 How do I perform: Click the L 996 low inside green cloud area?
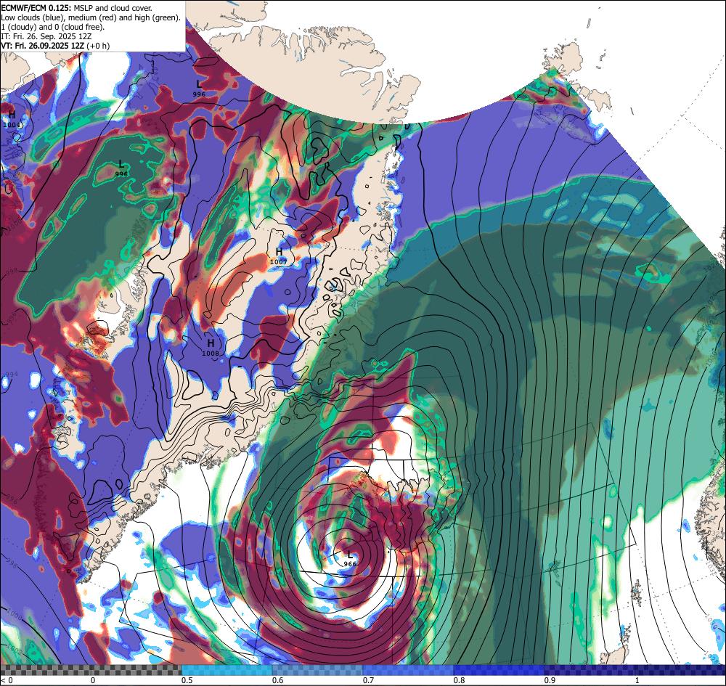tap(121, 168)
